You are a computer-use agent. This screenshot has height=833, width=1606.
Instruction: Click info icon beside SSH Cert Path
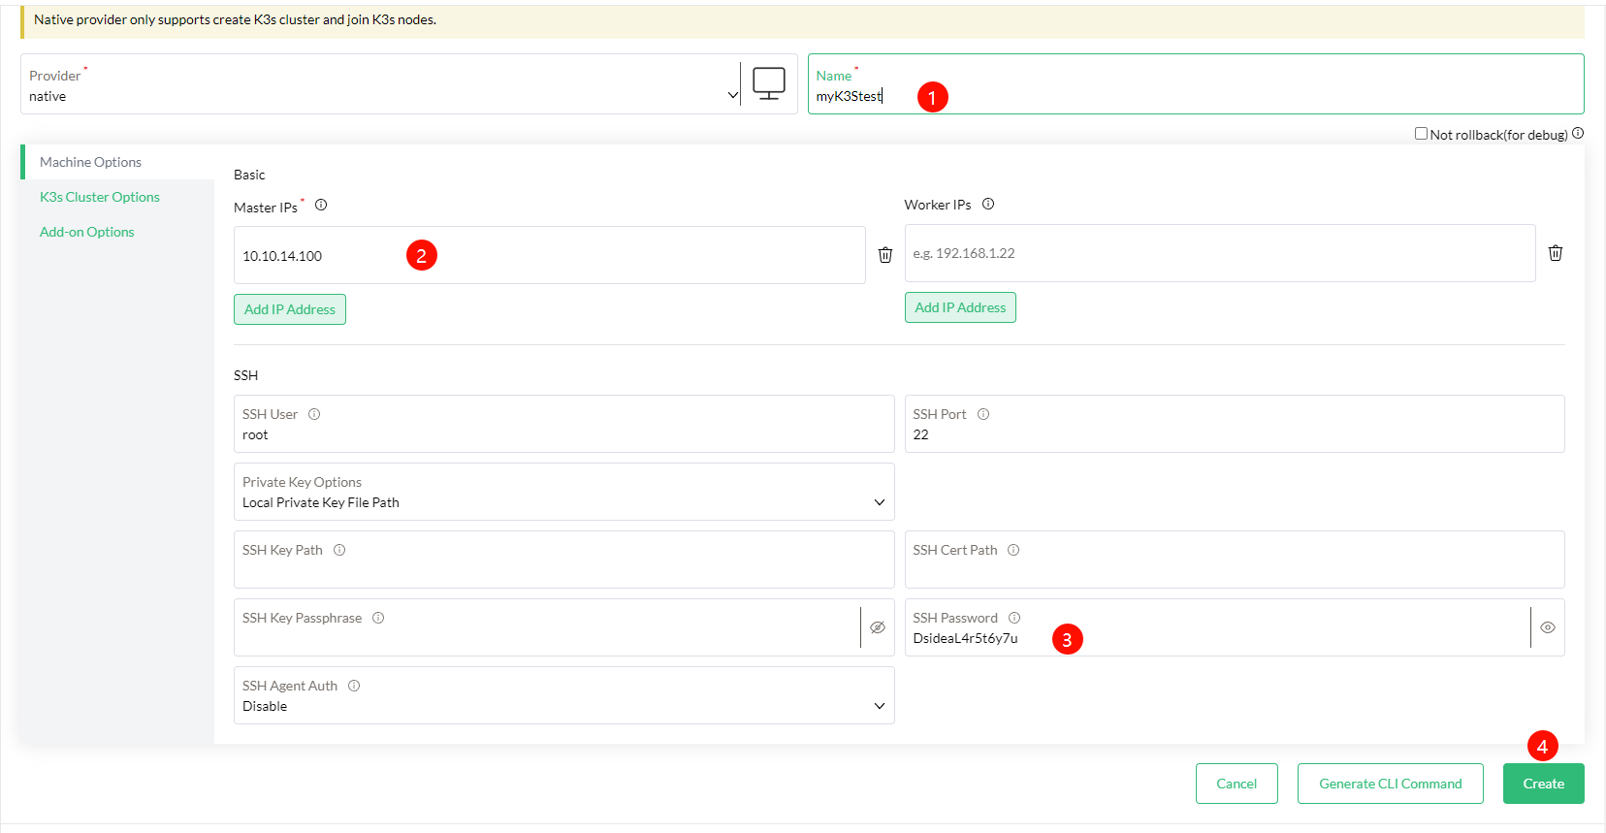[x=1013, y=550]
